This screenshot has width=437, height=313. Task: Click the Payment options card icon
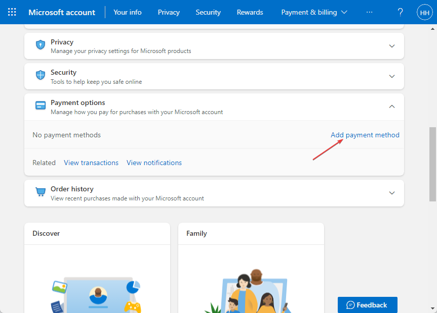pyautogui.click(x=40, y=106)
